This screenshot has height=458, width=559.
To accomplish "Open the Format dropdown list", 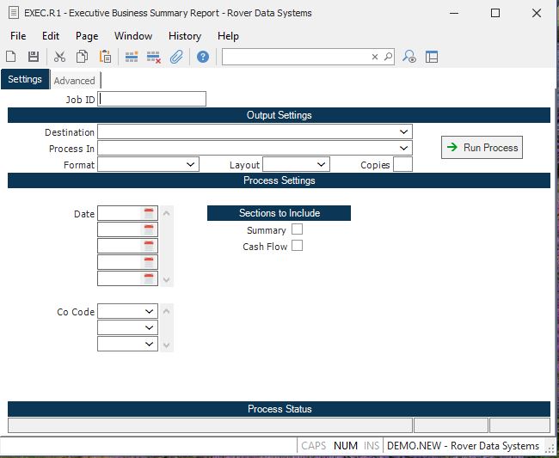I will click(x=191, y=164).
